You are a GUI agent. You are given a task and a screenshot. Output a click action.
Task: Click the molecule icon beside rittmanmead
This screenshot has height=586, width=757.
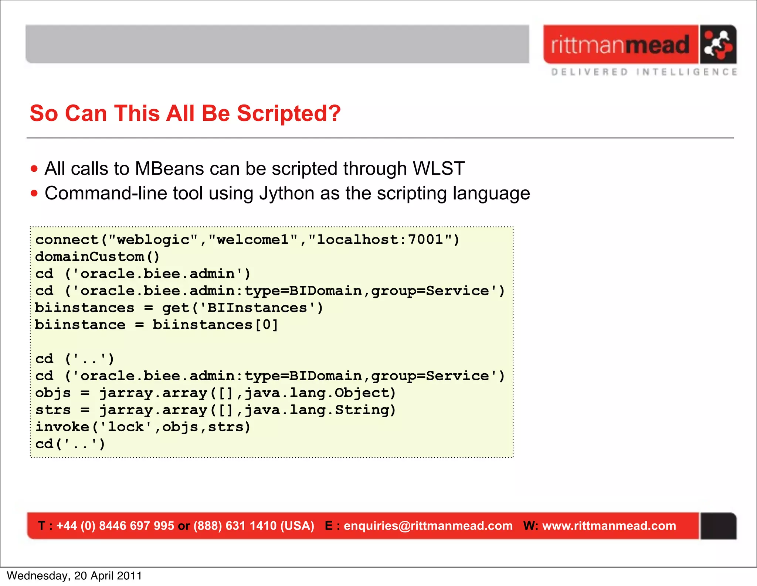(x=718, y=44)
